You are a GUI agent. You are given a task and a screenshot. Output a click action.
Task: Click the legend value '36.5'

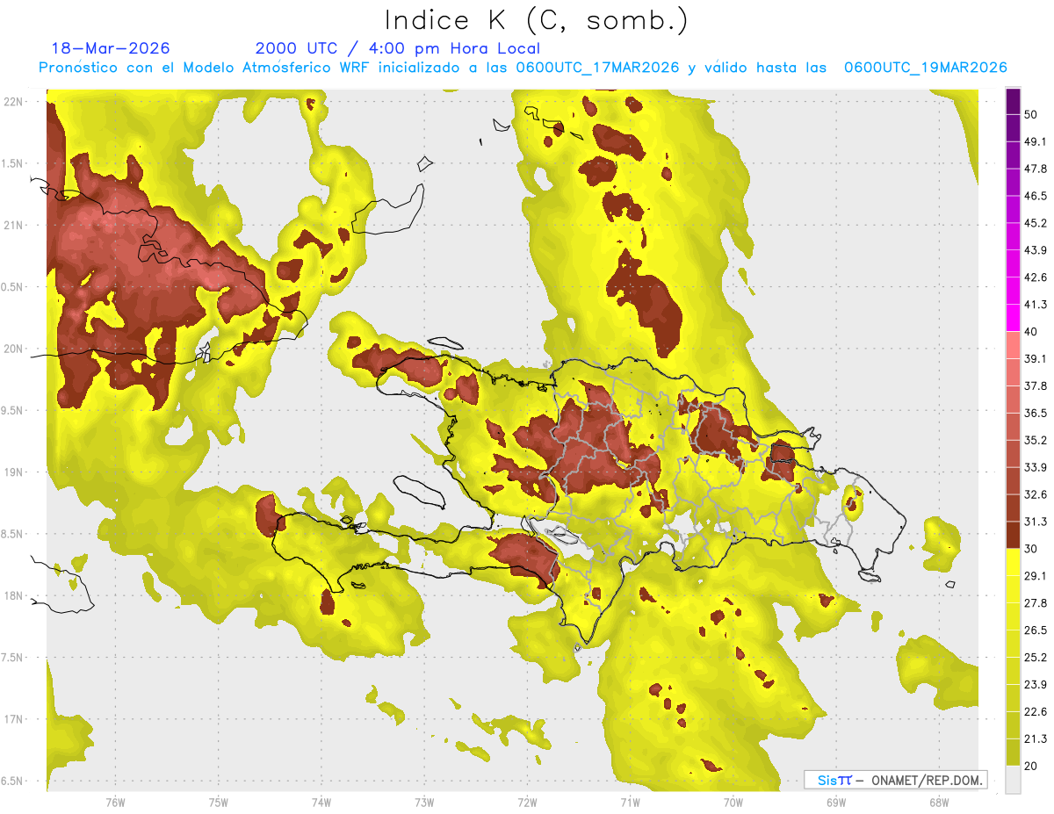point(1036,413)
